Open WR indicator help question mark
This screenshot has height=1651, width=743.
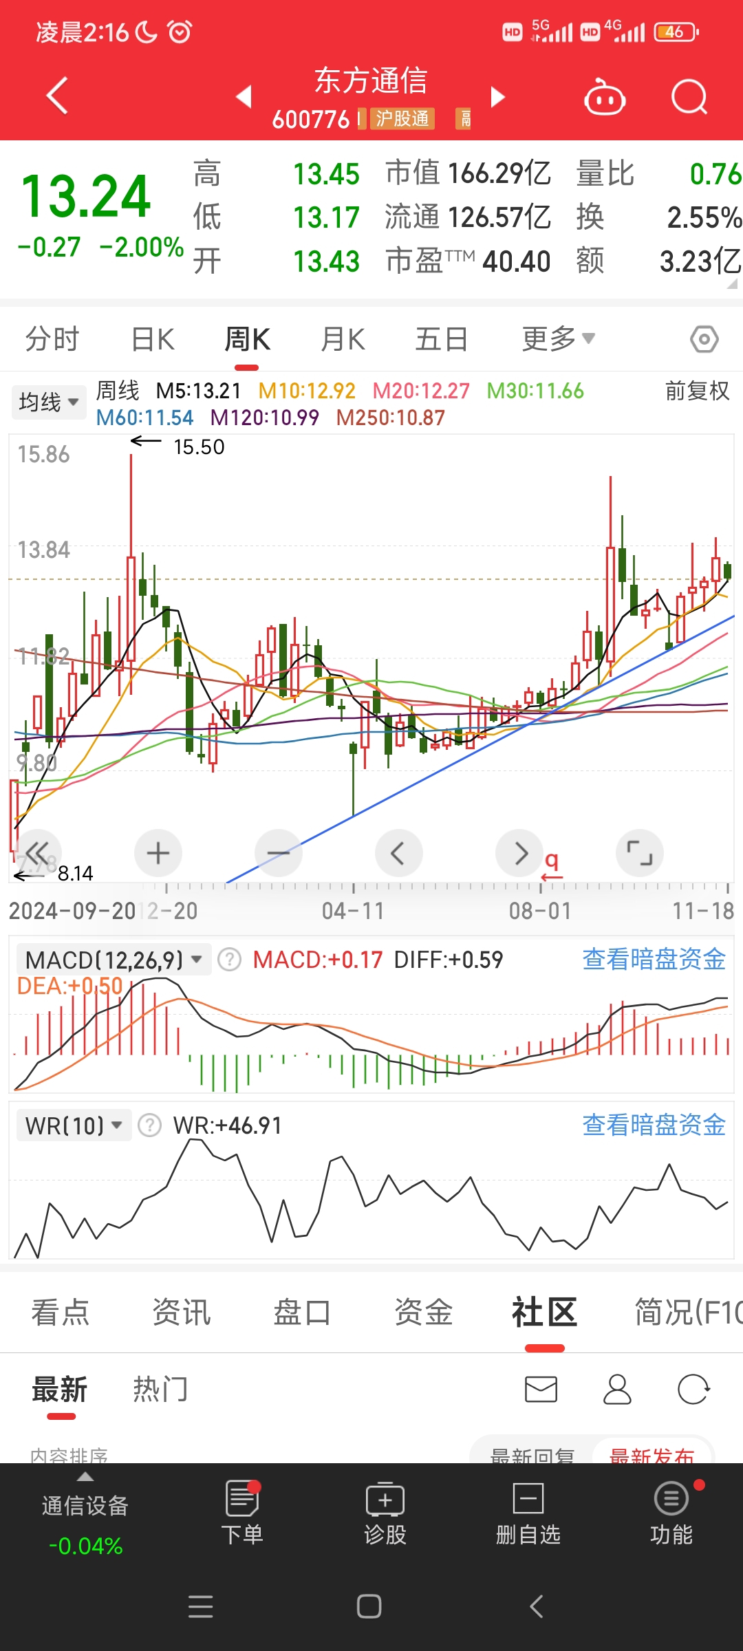(x=149, y=1125)
